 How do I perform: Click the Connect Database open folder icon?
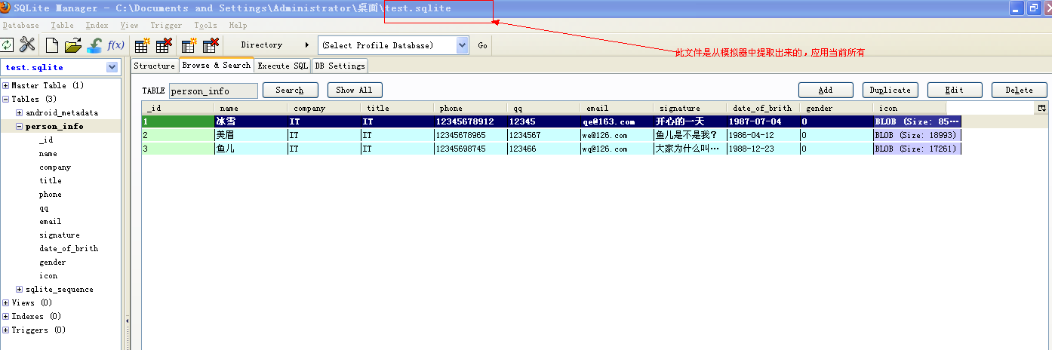tap(73, 45)
